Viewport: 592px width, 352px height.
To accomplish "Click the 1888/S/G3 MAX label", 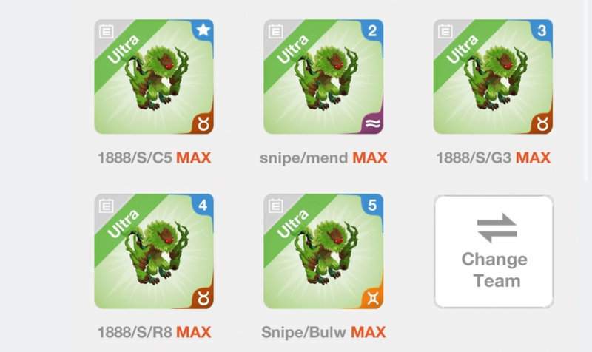I will [493, 158].
